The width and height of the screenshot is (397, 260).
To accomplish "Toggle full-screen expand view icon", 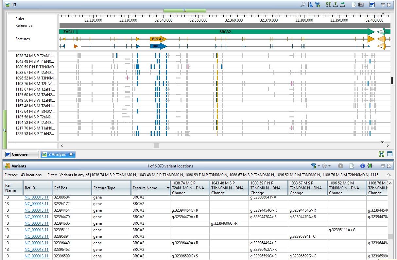I will point(382,154).
